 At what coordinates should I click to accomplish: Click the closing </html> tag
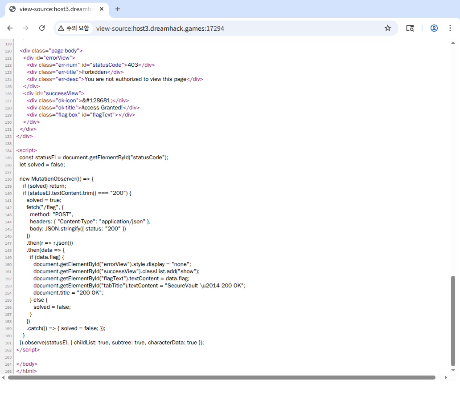click(x=26, y=371)
